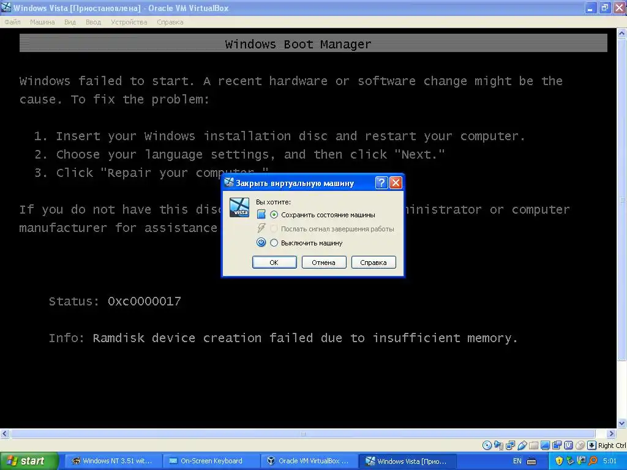
Task: Select the Послать сигнал завершения работы radio button
Action: [274, 229]
